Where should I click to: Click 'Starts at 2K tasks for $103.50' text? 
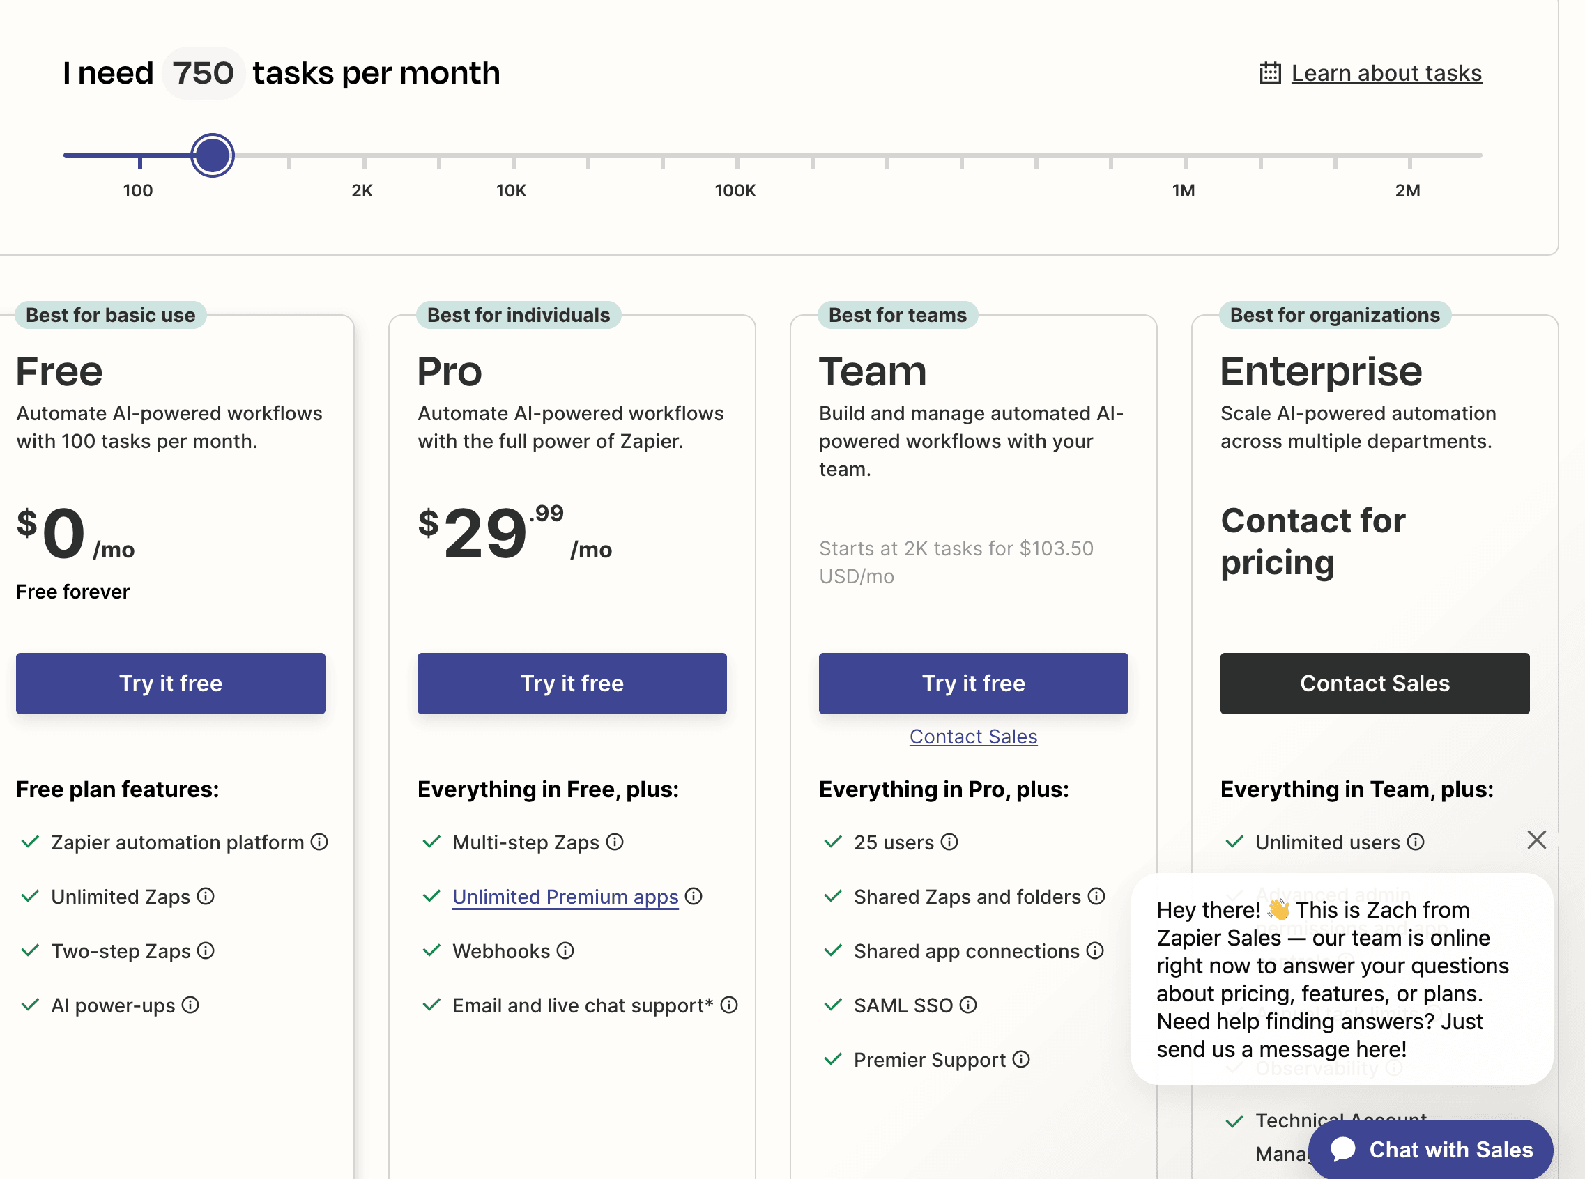click(x=956, y=562)
